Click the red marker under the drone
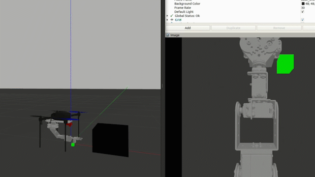Image resolution: width=315 pixels, height=177 pixels. tap(69, 124)
